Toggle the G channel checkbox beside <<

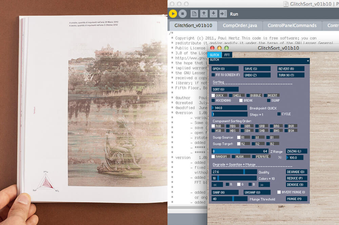(x=239, y=184)
